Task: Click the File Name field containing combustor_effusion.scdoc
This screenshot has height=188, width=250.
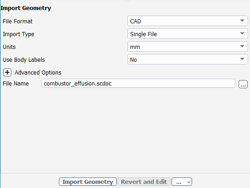Action: point(138,83)
